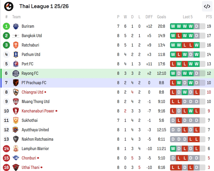Sort table by PTS column header
The image size is (214, 171).
[209, 17]
